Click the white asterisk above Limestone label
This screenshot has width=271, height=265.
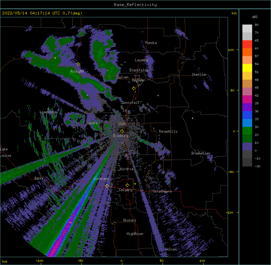click(x=48, y=109)
